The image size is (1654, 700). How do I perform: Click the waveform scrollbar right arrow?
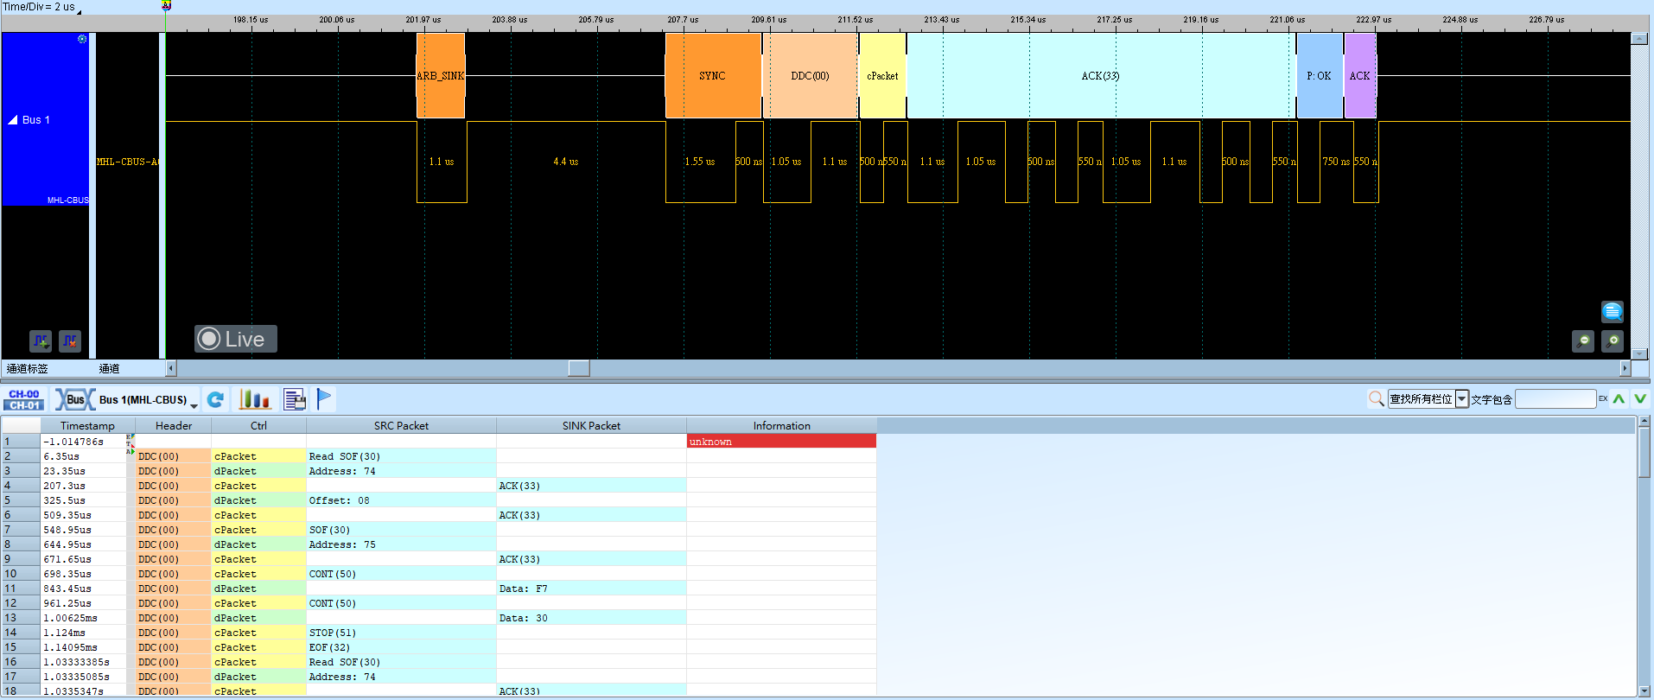pyautogui.click(x=1625, y=368)
